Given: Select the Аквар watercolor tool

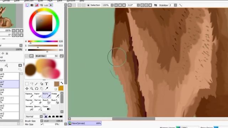Looking at the screenshot, I should [55, 95].
